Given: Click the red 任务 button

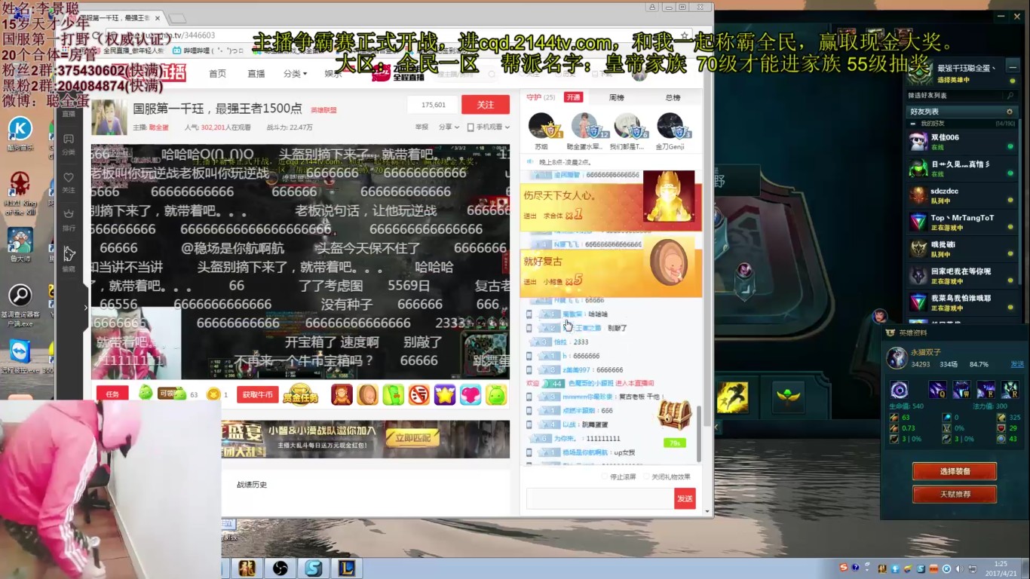Looking at the screenshot, I should [112, 394].
